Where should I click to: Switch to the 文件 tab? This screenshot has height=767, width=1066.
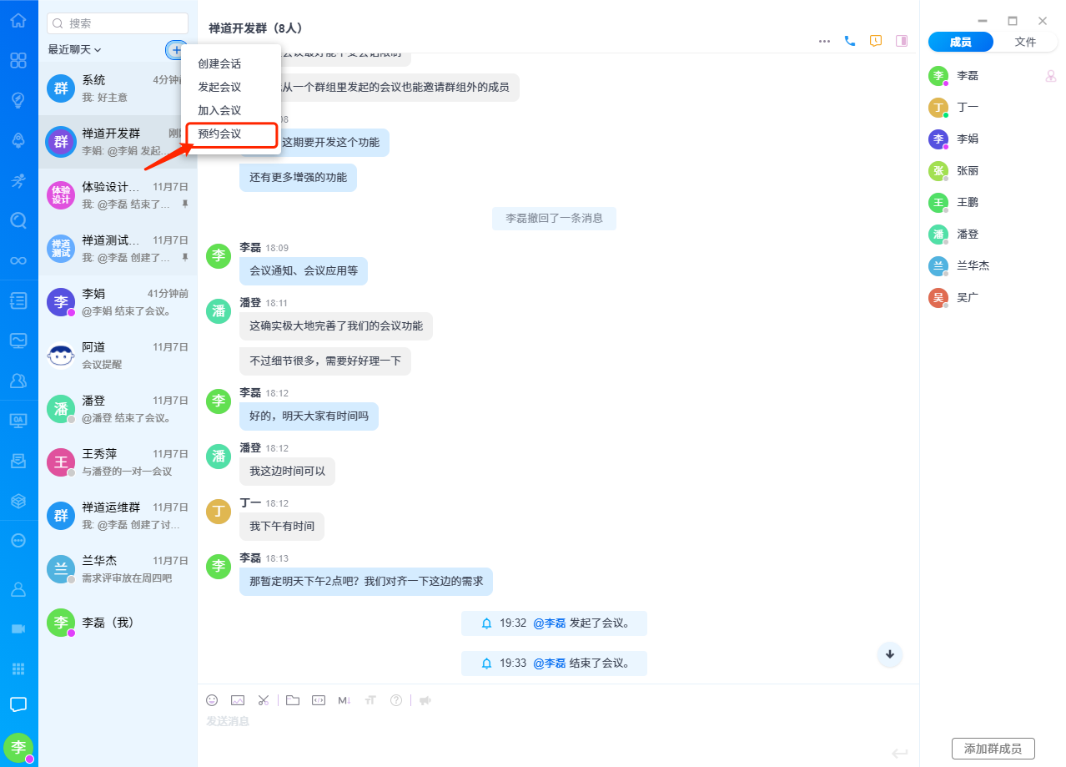(x=1025, y=42)
